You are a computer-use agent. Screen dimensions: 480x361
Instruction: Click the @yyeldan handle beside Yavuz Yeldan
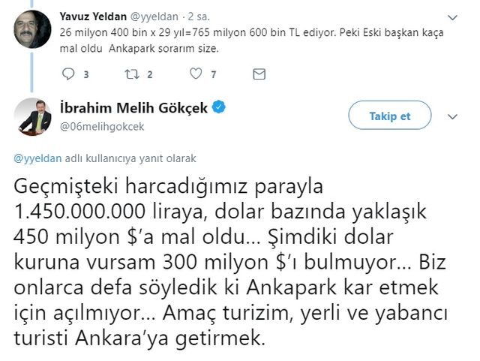[x=156, y=15]
